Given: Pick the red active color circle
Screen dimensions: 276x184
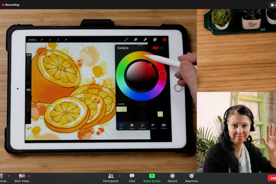Looking at the screenshot, I should [x=165, y=40].
